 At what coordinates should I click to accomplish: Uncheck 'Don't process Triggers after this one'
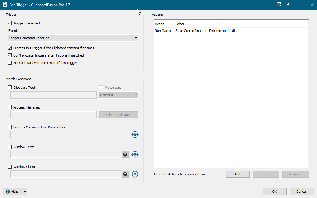coord(10,55)
